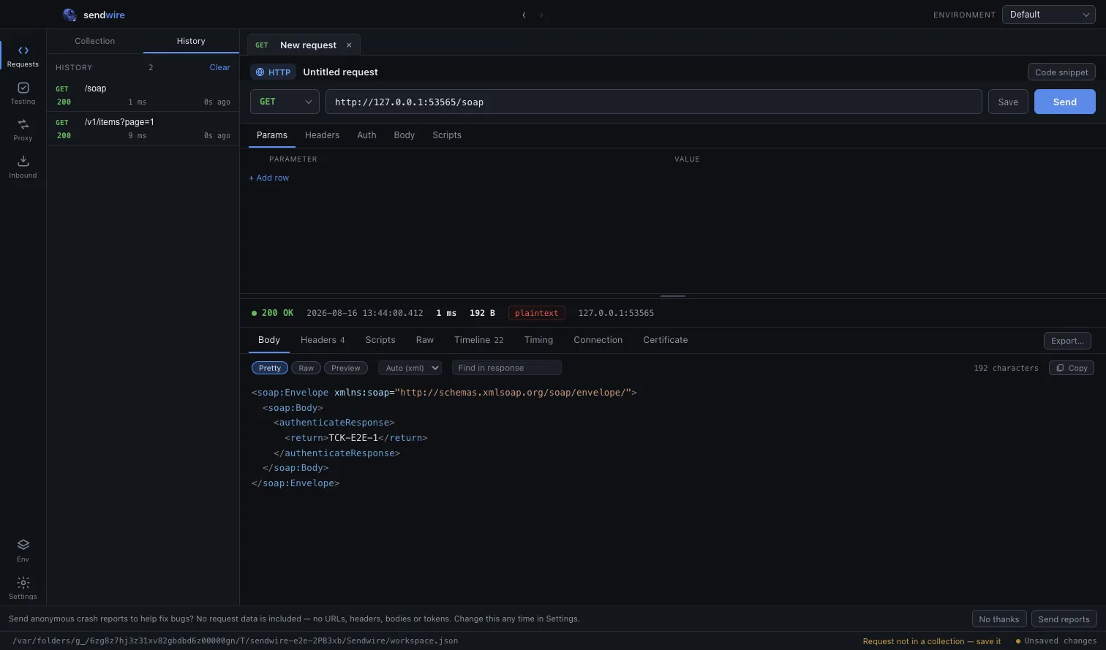Open the Headers request tab

(322, 135)
